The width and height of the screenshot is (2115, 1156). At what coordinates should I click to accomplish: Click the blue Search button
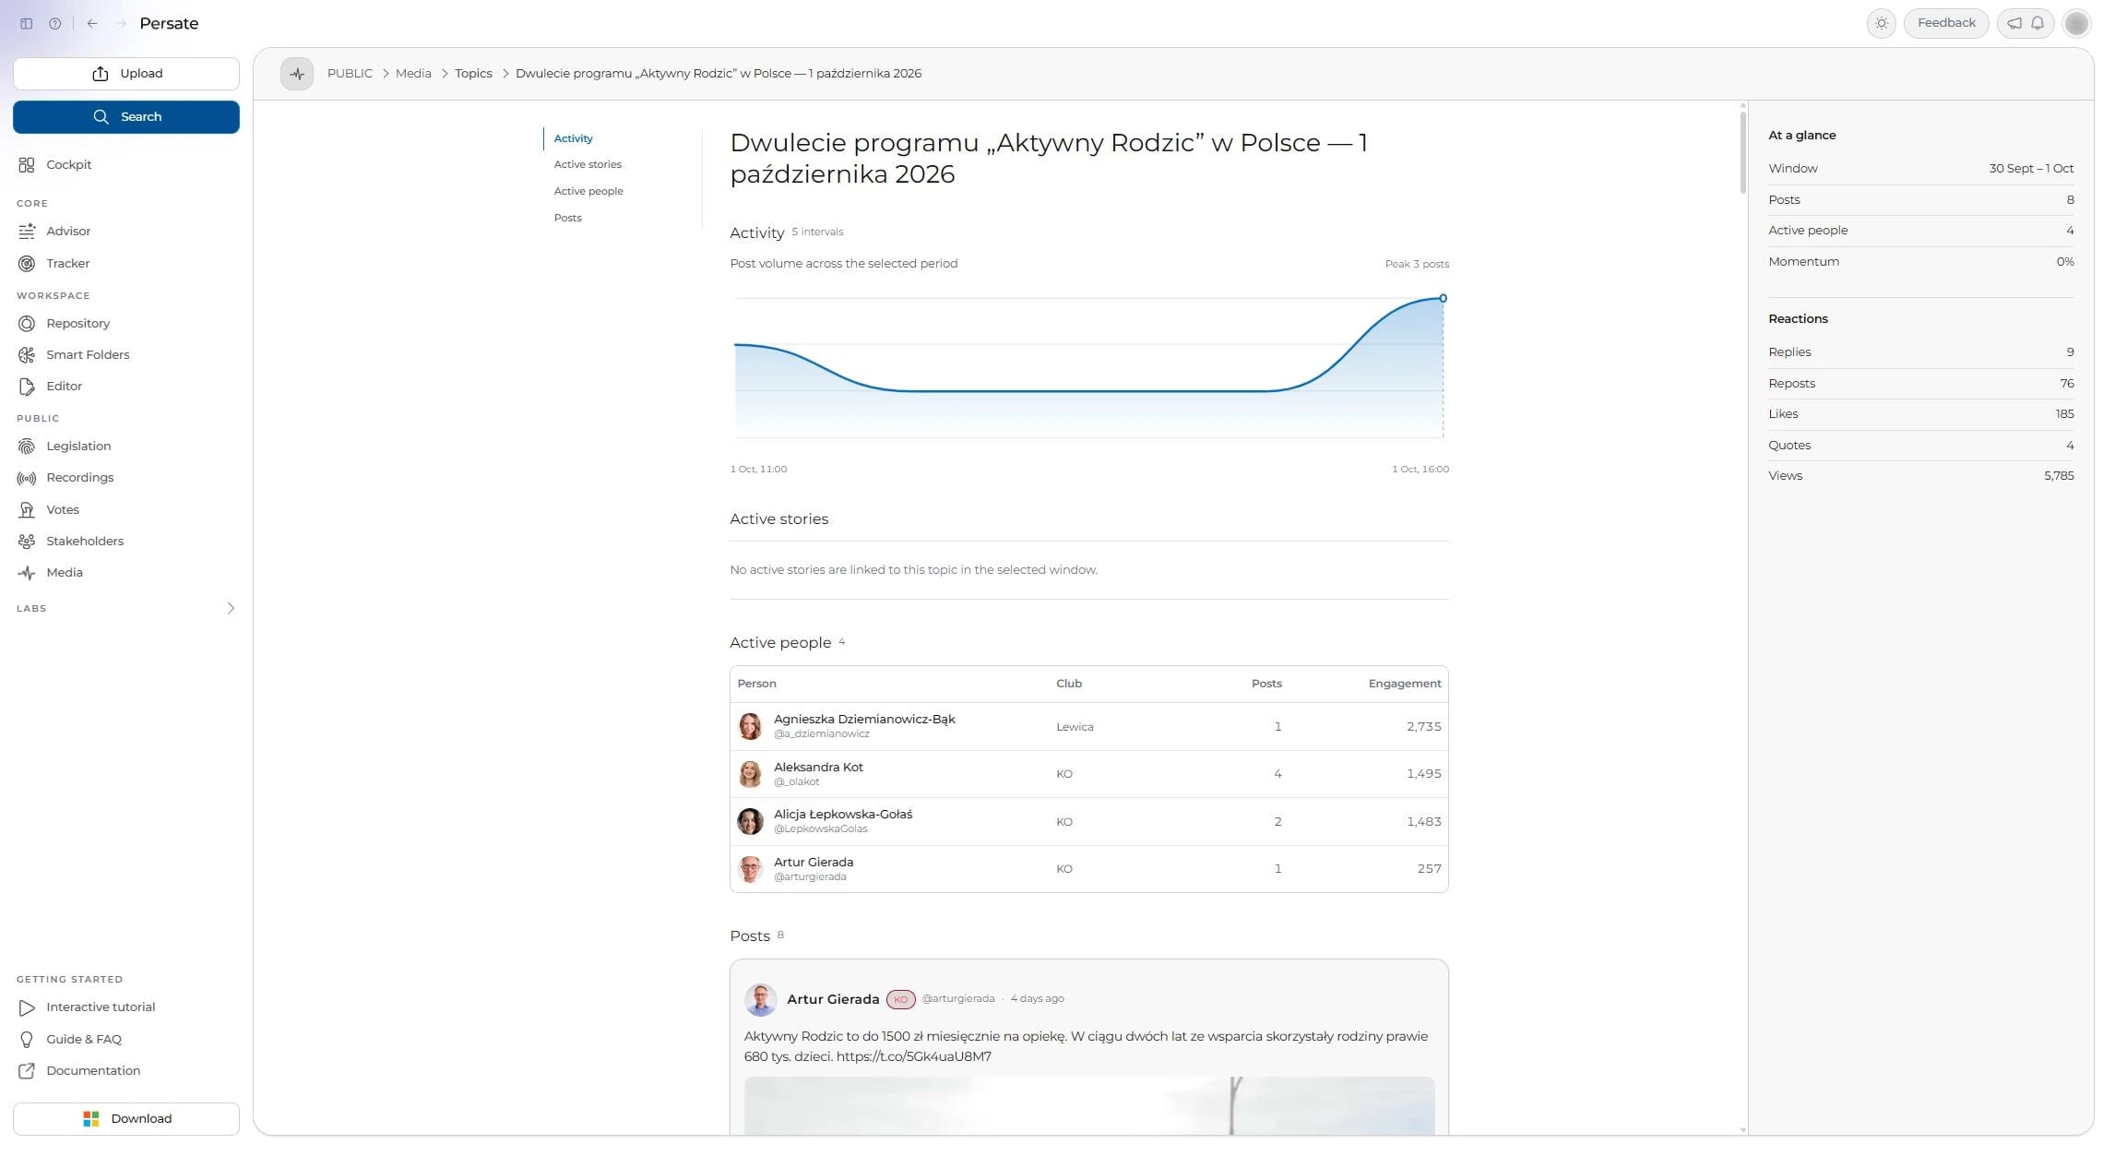point(126,117)
